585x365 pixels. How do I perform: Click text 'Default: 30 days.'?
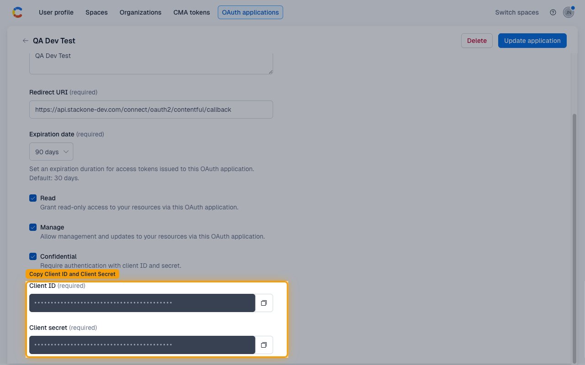click(x=54, y=178)
